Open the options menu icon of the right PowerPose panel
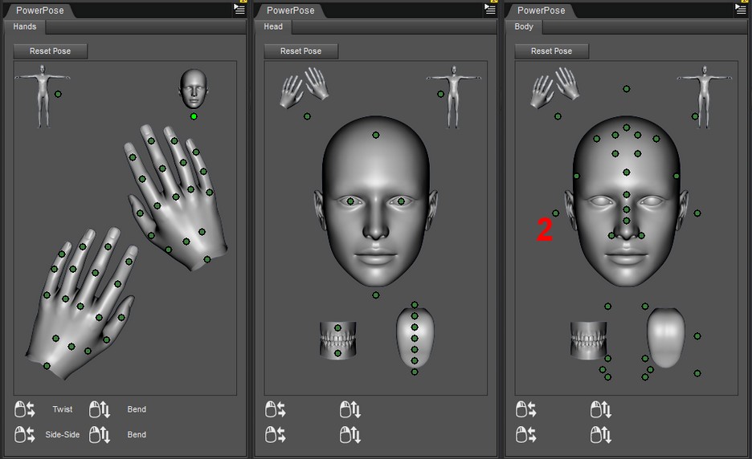Screen dimensions: 752x459 point(741,9)
